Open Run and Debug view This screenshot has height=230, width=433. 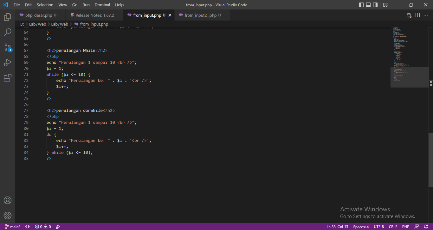click(x=8, y=63)
